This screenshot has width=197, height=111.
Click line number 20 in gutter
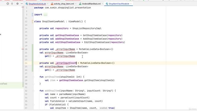click(26, 49)
